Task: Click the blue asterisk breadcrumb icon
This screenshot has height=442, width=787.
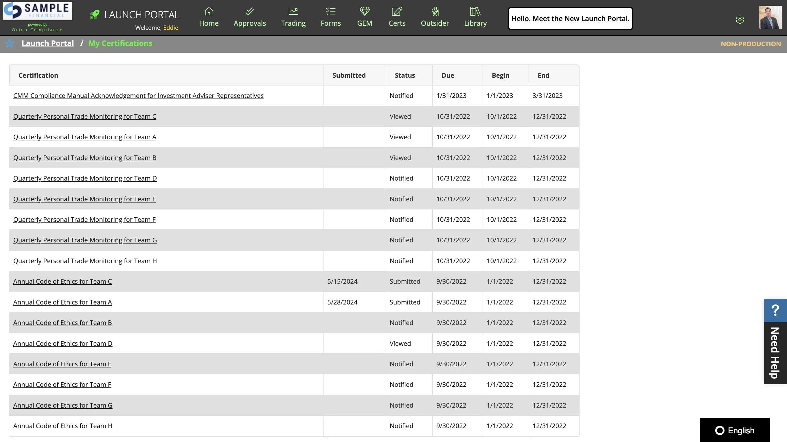Action: tap(9, 43)
